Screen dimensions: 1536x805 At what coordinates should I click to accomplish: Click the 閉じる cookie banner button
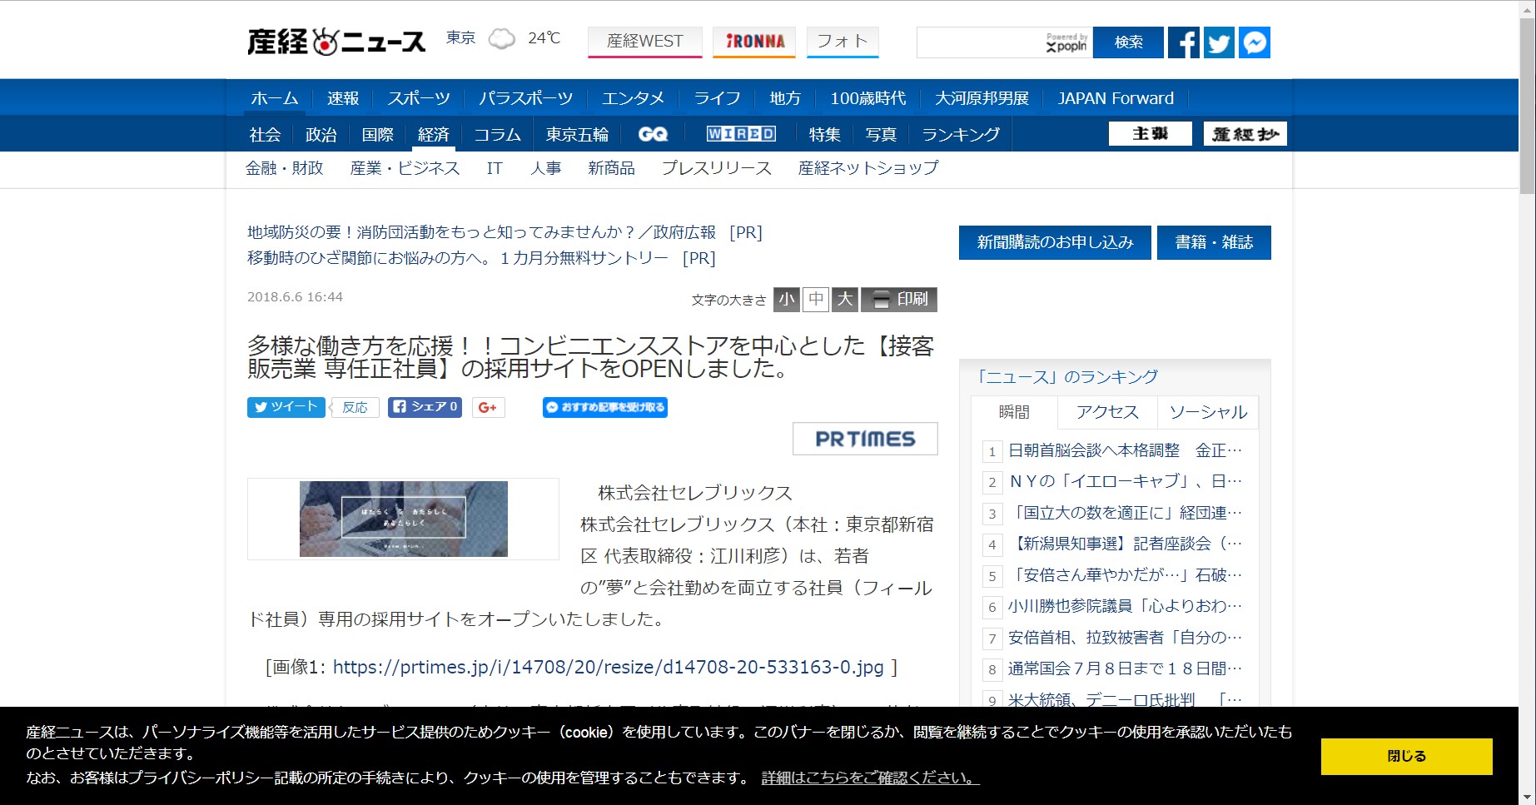pos(1406,756)
